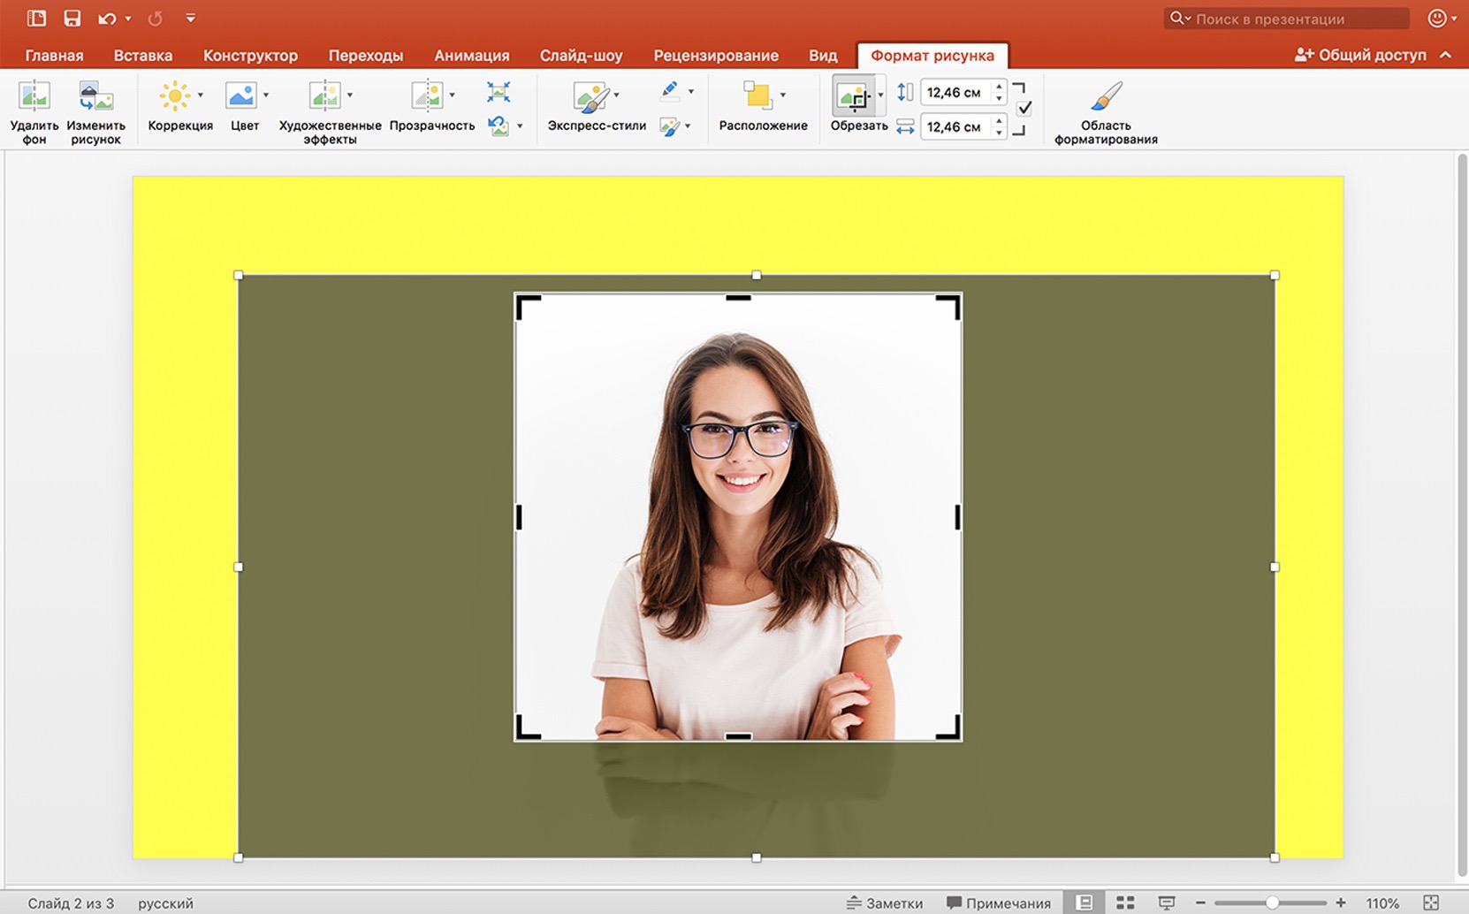Viewport: 1469px width, 914px height.
Task: Collapse the ribbon with the chevron
Action: pos(1446,55)
